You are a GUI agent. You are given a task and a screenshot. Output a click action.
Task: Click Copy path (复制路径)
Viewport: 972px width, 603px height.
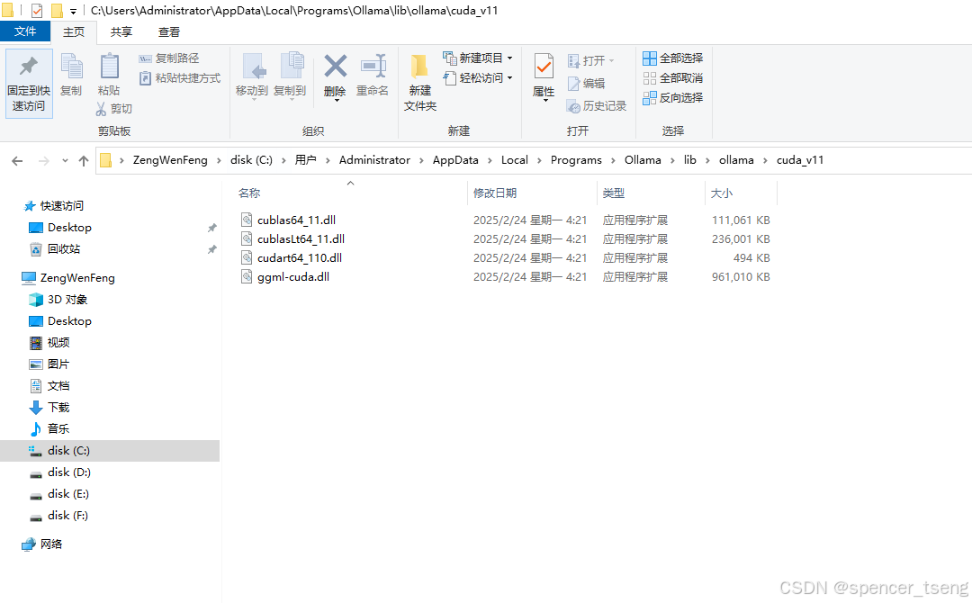169,58
